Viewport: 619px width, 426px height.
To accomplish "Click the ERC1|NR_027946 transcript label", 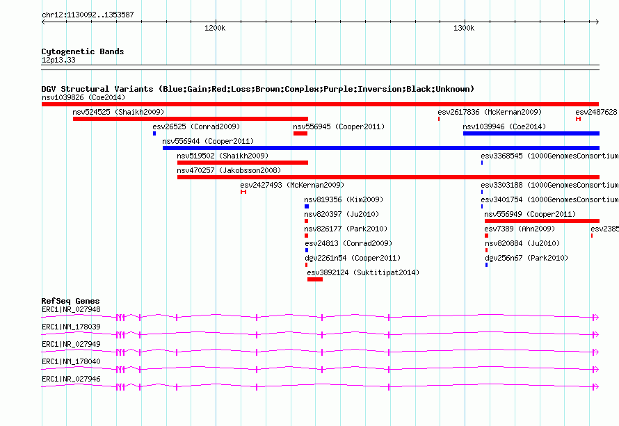I will [x=71, y=379].
